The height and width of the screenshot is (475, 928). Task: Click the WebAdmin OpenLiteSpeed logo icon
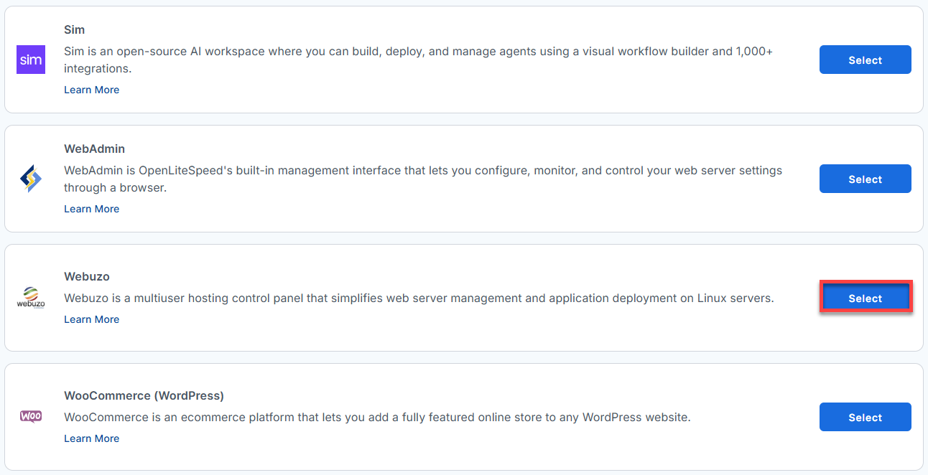(31, 179)
